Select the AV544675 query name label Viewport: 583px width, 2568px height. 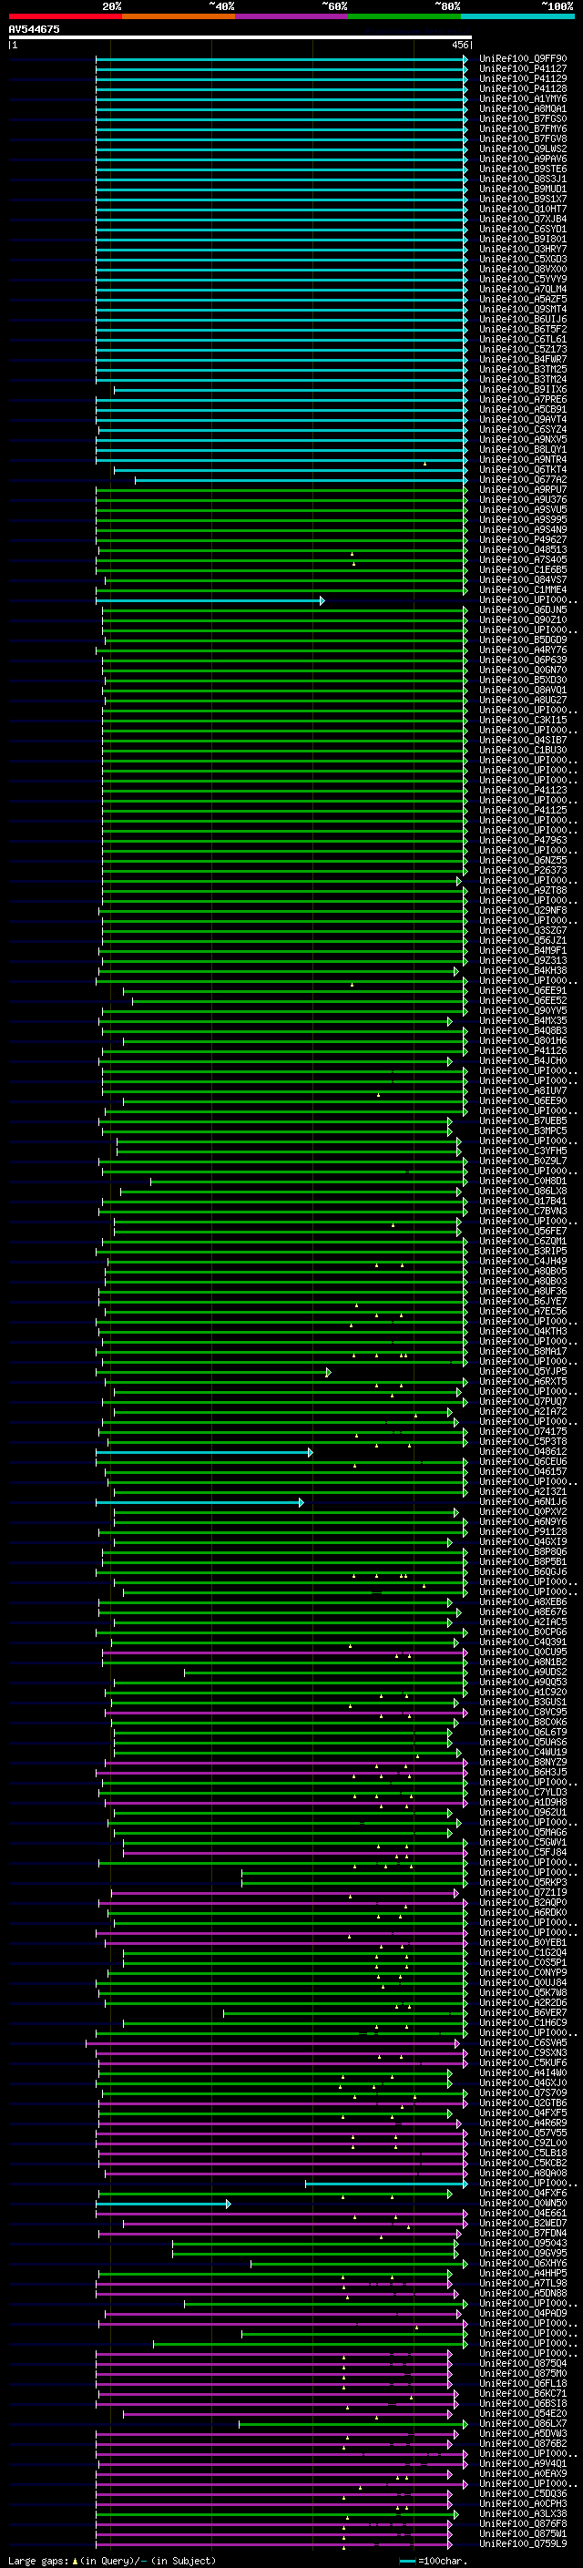click(34, 29)
